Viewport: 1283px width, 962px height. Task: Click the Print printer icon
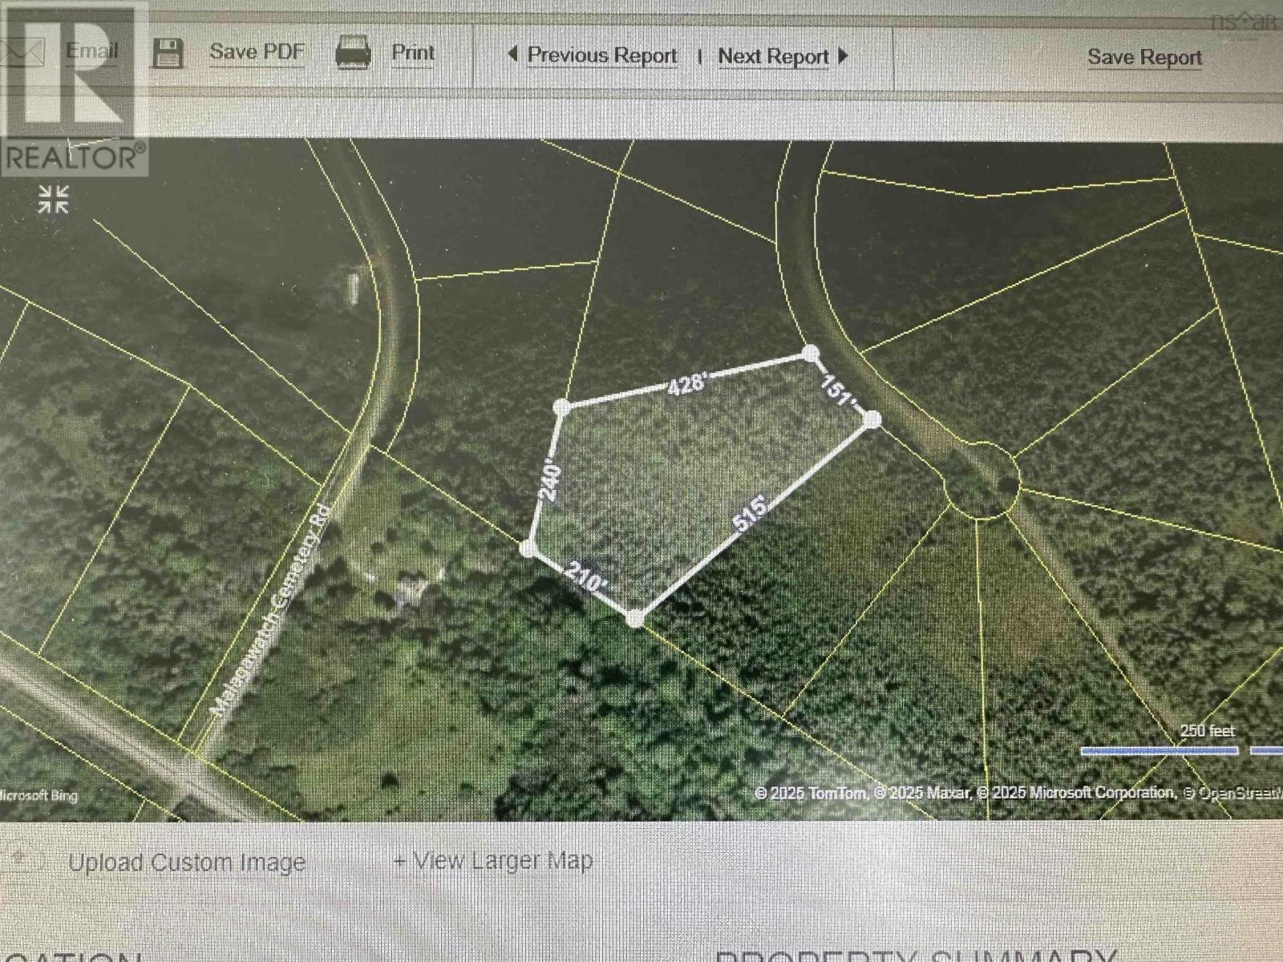click(x=352, y=50)
